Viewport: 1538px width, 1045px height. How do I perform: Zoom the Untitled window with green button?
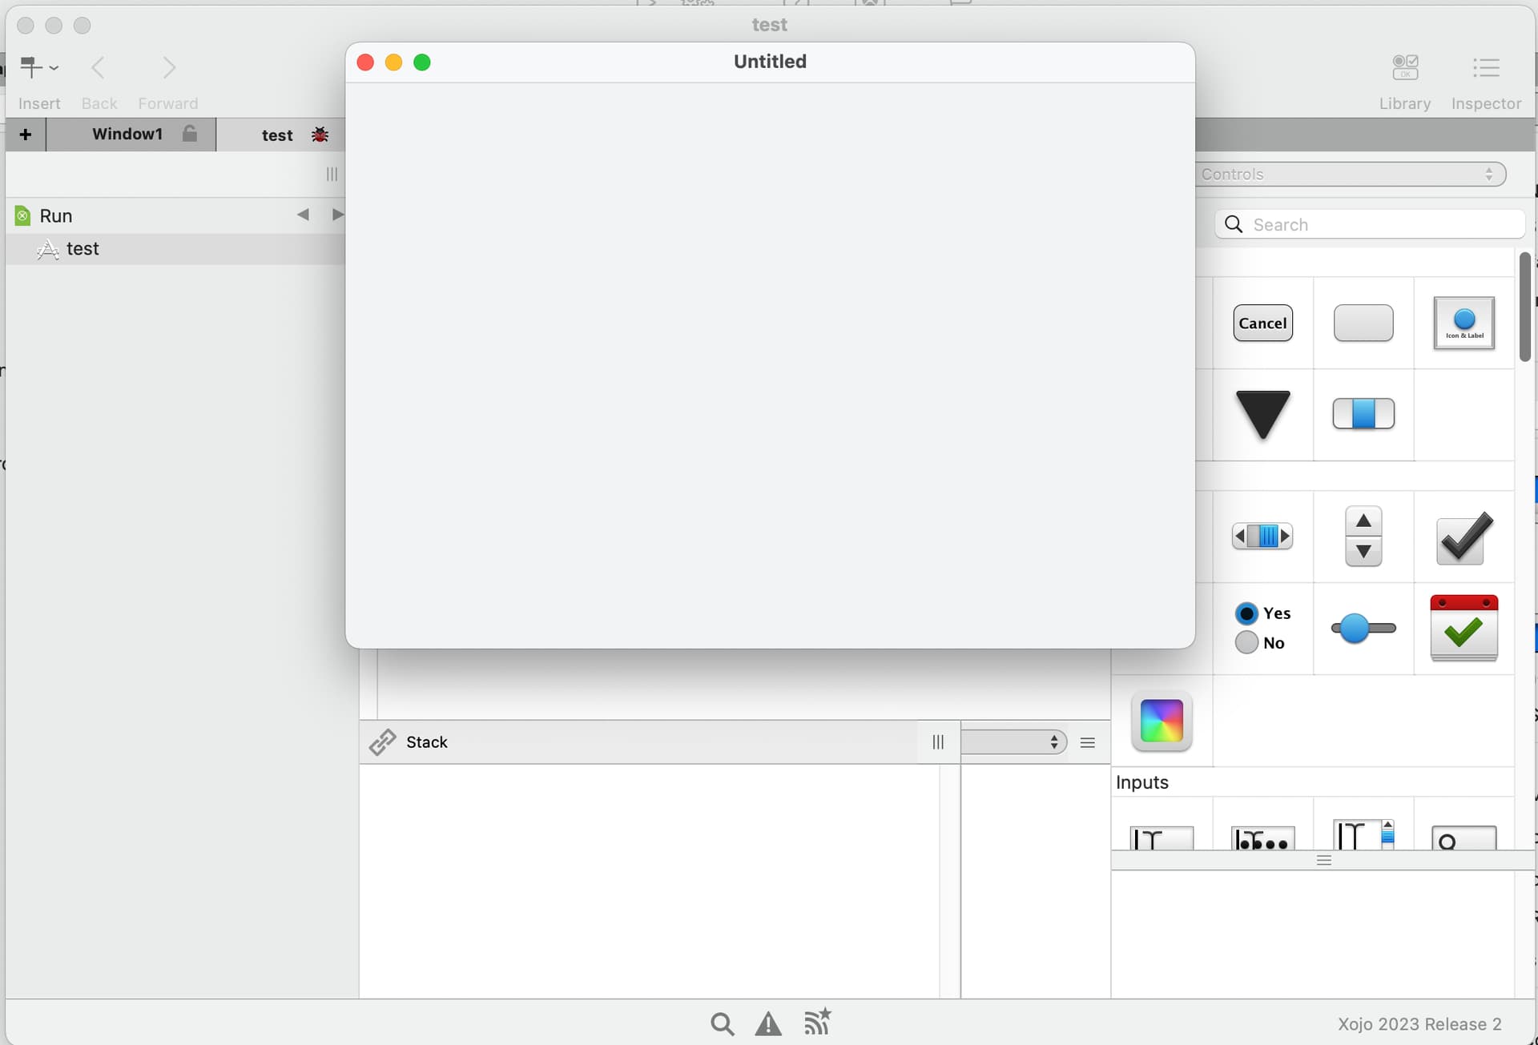pos(422,62)
